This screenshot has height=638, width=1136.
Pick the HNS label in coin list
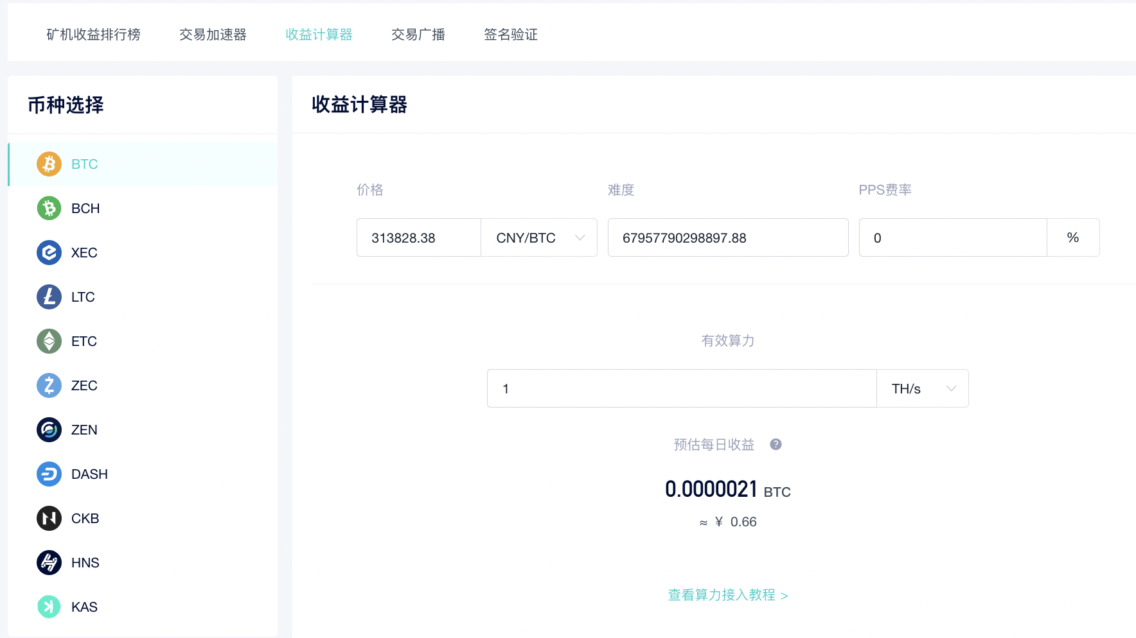[85, 563]
